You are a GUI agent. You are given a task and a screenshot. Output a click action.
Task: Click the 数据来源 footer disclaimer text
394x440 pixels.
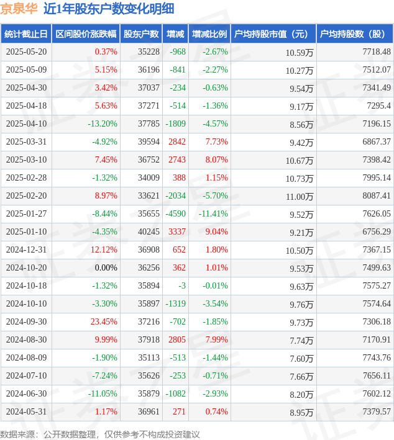coord(100,434)
